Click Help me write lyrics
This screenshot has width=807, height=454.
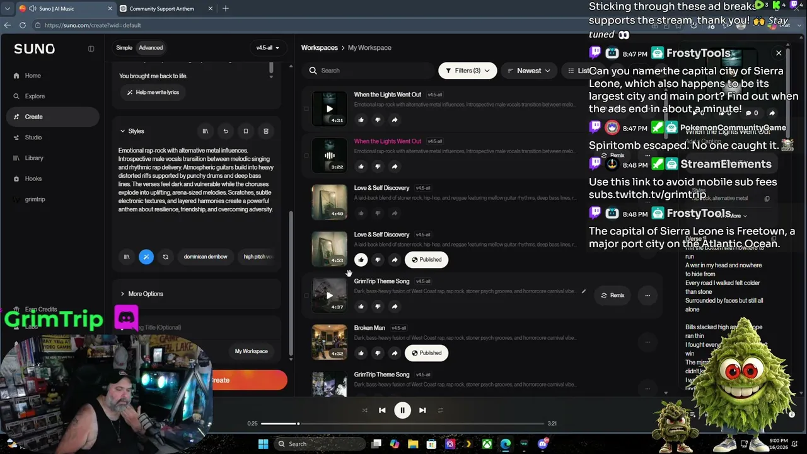point(153,92)
